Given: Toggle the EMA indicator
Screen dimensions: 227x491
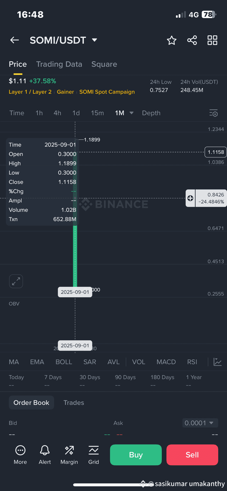Looking at the screenshot, I should coord(37,362).
